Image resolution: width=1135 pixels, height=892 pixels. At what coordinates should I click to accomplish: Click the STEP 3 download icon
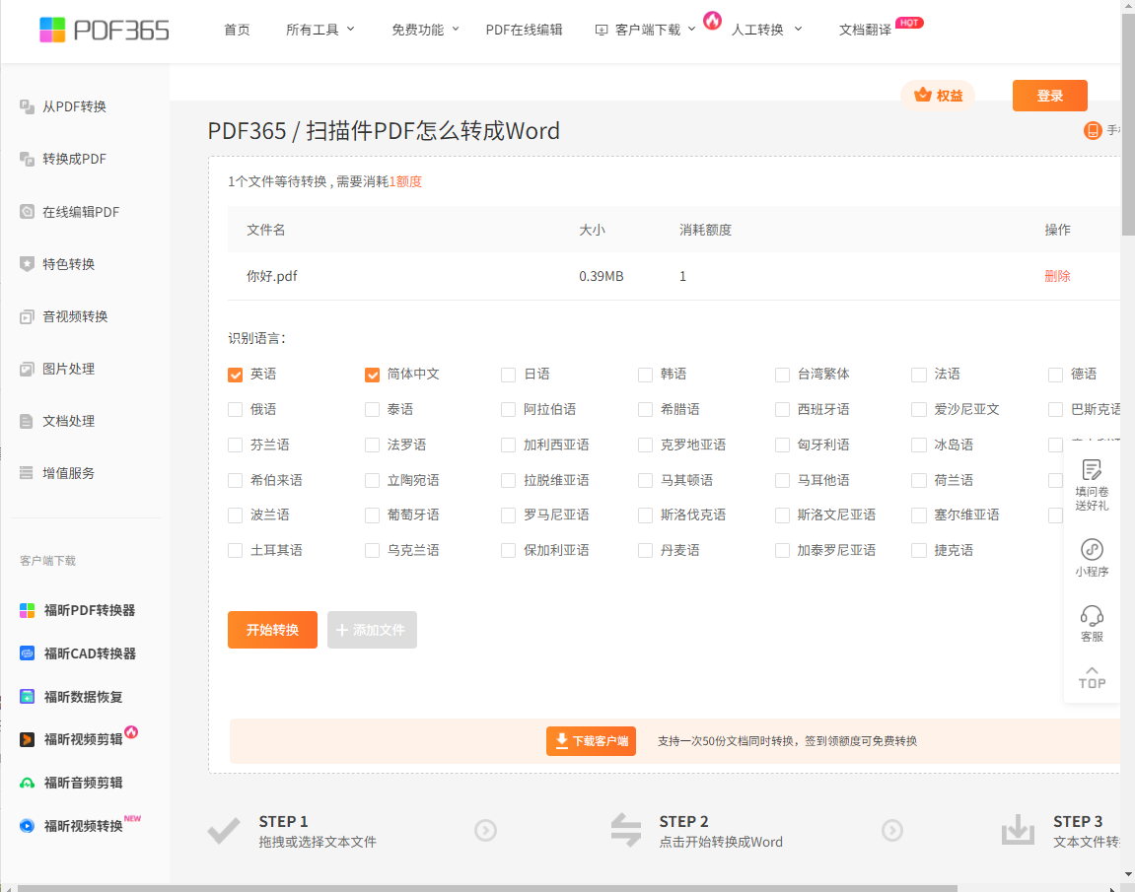(1018, 830)
